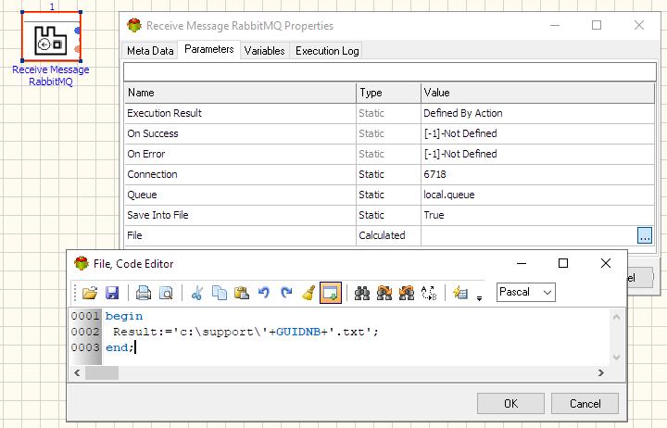
Task: Select the On Error parameter row
Action: pyautogui.click(x=390, y=154)
